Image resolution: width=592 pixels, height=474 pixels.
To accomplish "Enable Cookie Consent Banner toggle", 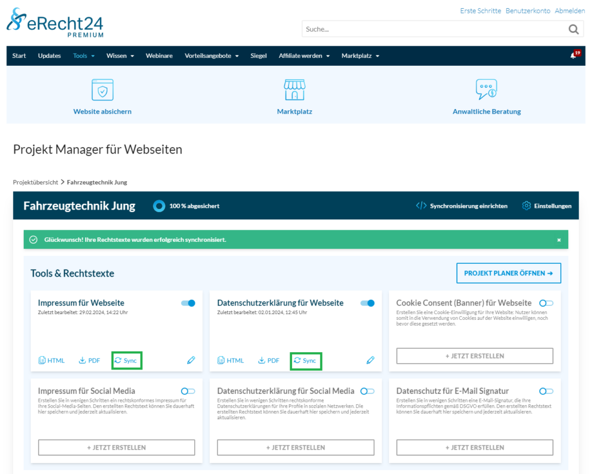I will click(x=546, y=303).
